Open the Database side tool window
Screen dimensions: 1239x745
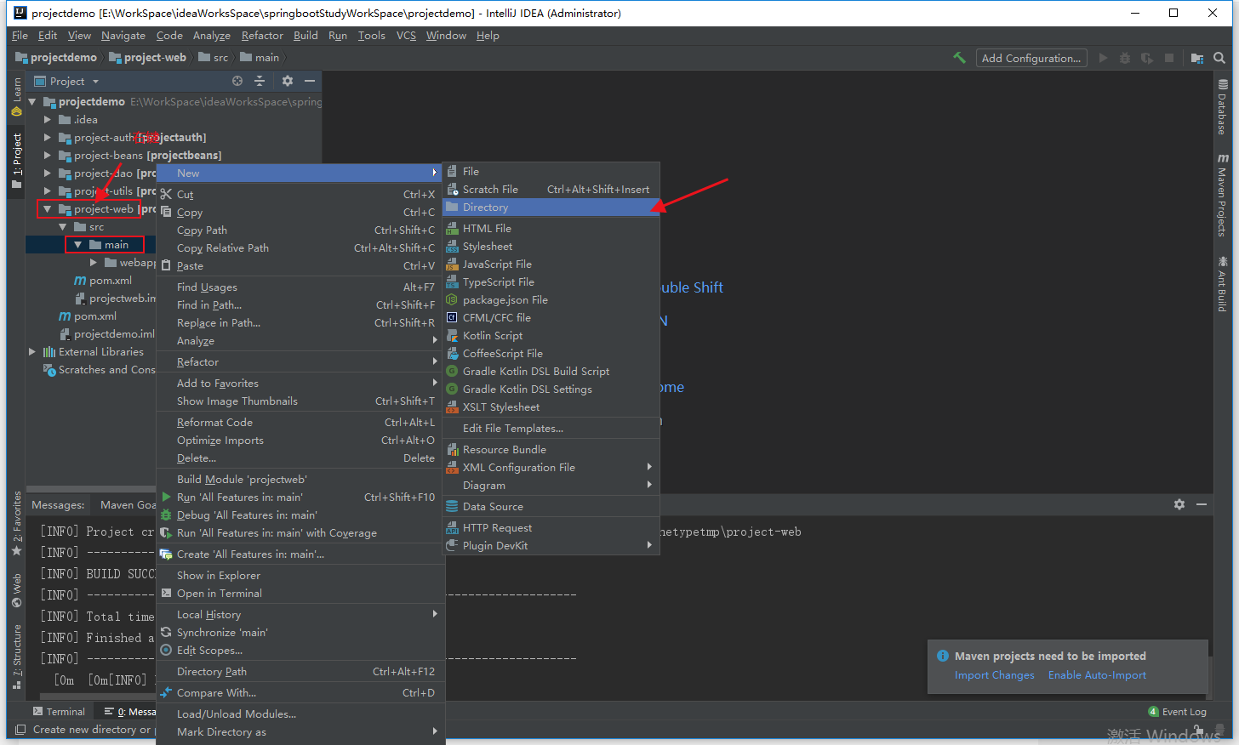point(1222,107)
